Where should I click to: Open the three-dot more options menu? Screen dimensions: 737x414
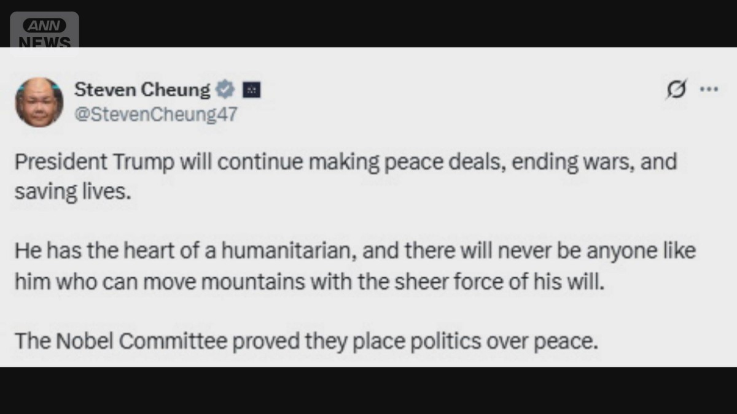tap(709, 89)
